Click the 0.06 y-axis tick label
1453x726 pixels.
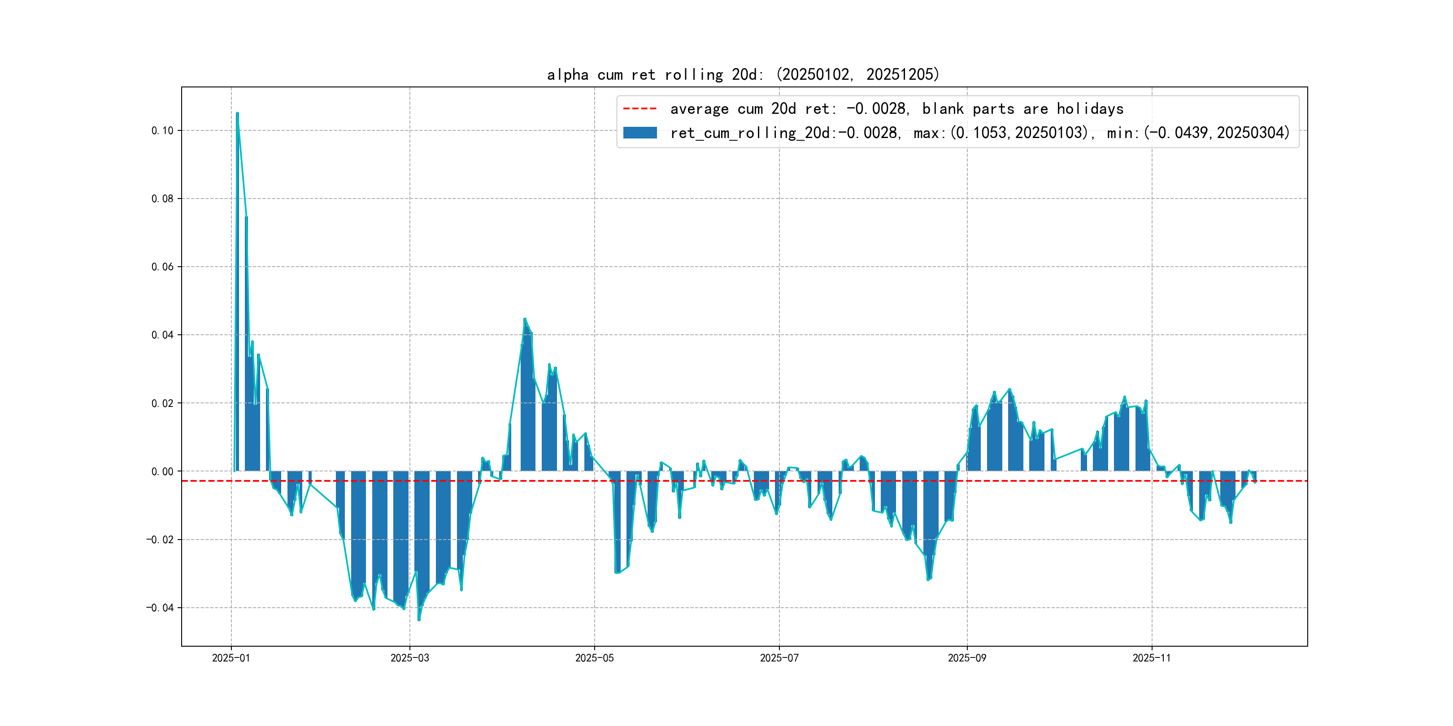(162, 267)
